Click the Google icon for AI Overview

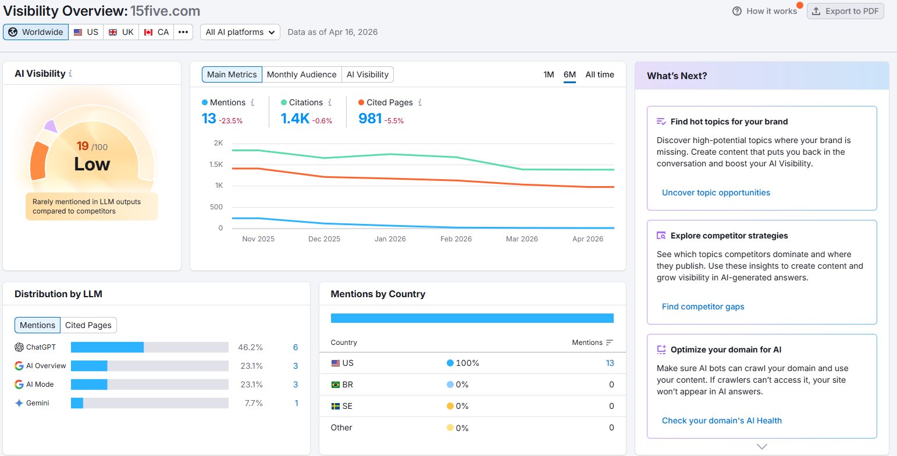click(x=19, y=366)
